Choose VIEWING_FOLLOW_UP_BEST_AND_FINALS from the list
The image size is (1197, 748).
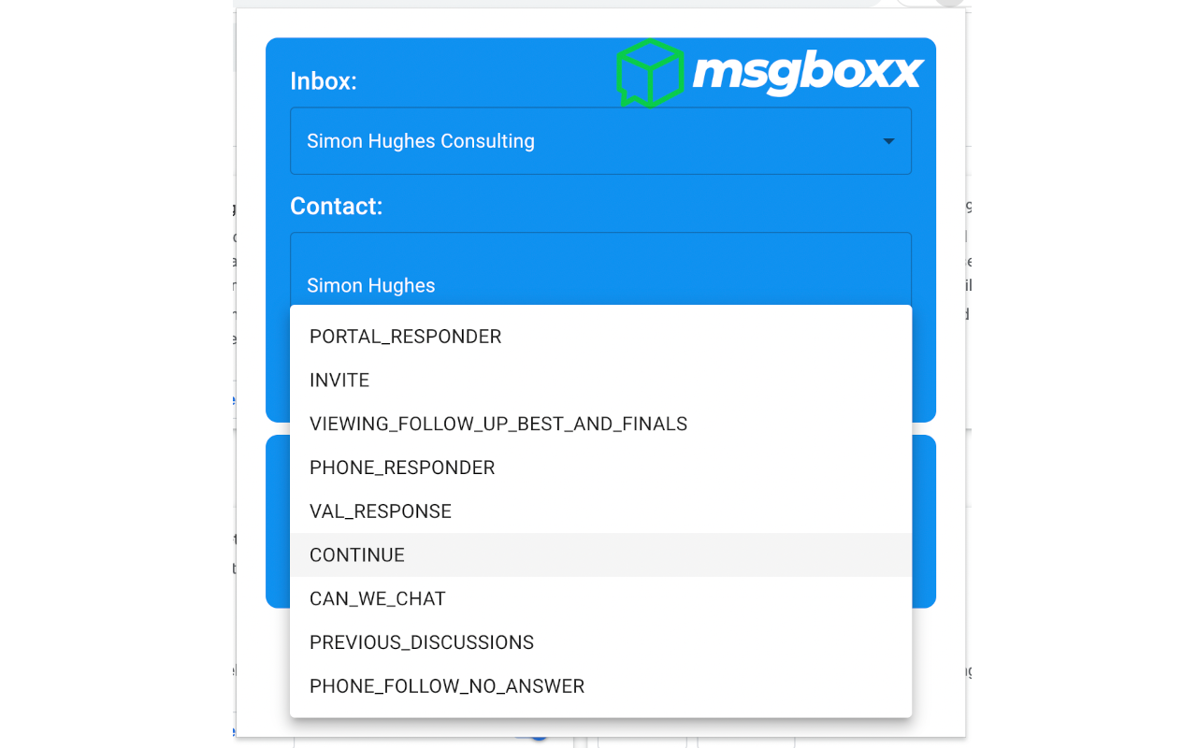pos(498,424)
